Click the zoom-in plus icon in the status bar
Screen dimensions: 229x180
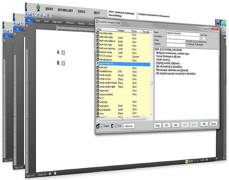click(224, 158)
